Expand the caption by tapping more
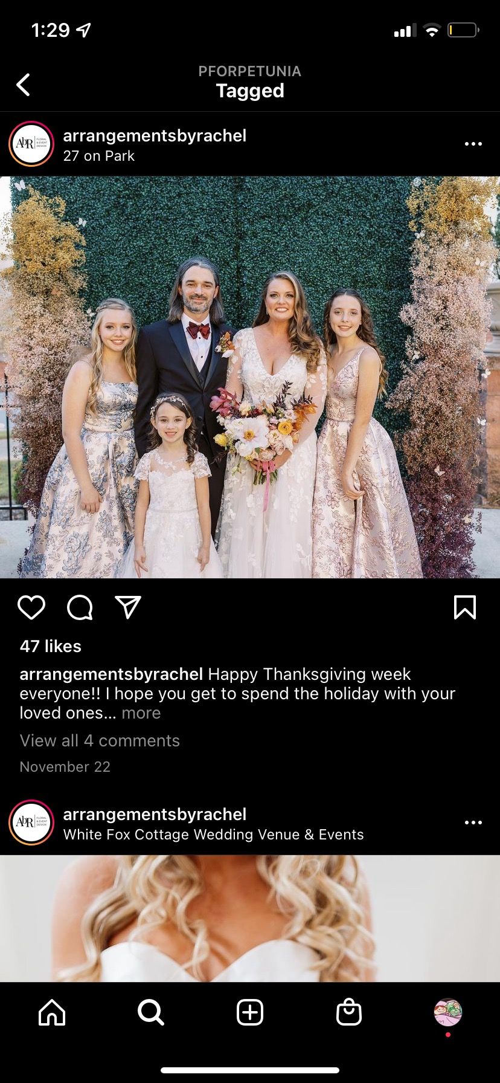500x1083 pixels. click(x=141, y=713)
